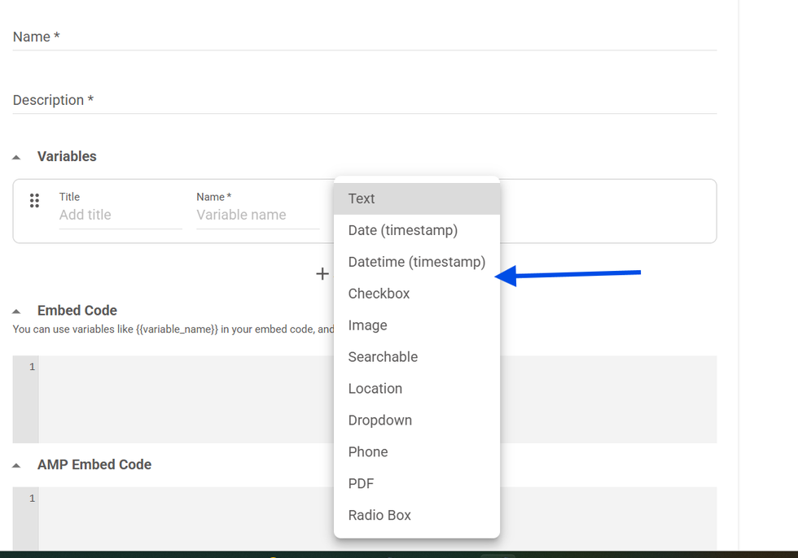Click the Description input field
The height and width of the screenshot is (558, 798).
[x=364, y=100]
